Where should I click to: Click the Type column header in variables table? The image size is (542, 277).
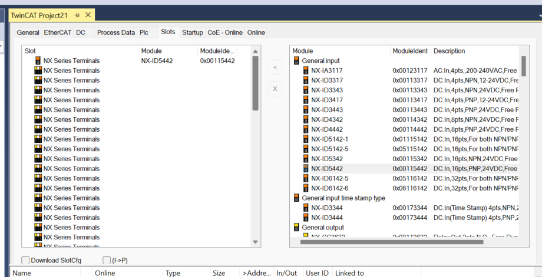point(186,273)
